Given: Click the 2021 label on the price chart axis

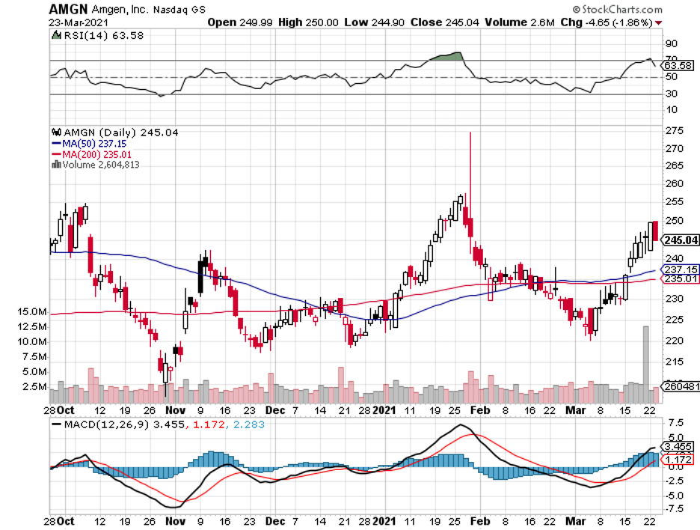Looking at the screenshot, I should click(x=384, y=411).
